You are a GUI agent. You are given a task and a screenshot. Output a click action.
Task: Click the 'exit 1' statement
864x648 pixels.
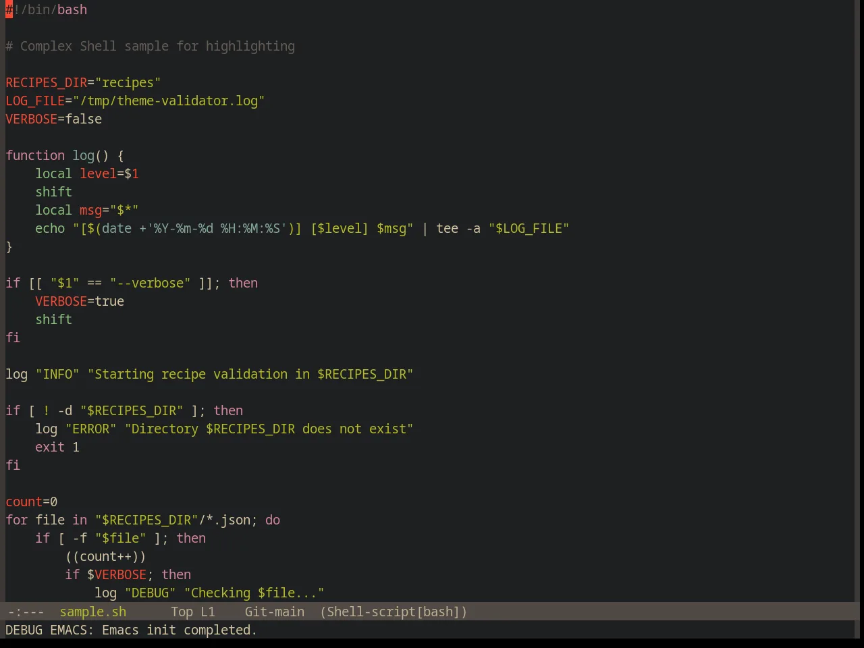click(x=57, y=447)
